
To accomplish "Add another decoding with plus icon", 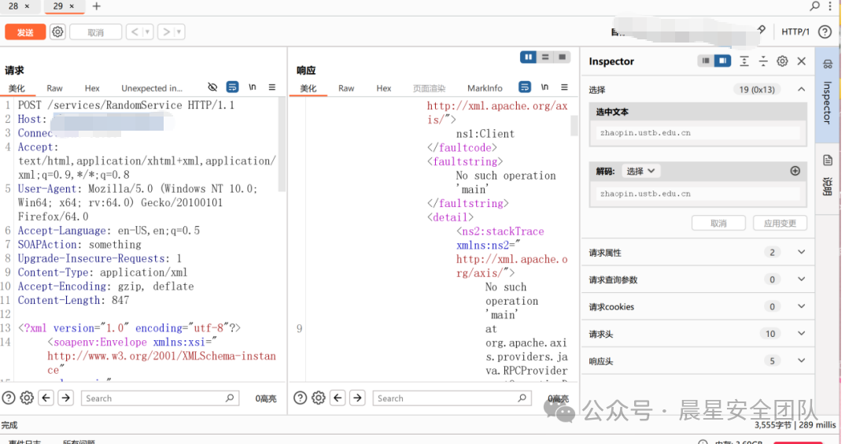I will tap(795, 171).
